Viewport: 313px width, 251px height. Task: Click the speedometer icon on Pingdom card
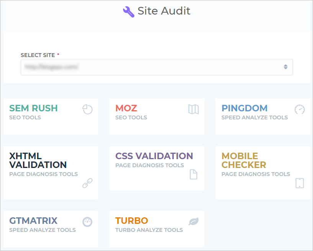[x=300, y=109]
